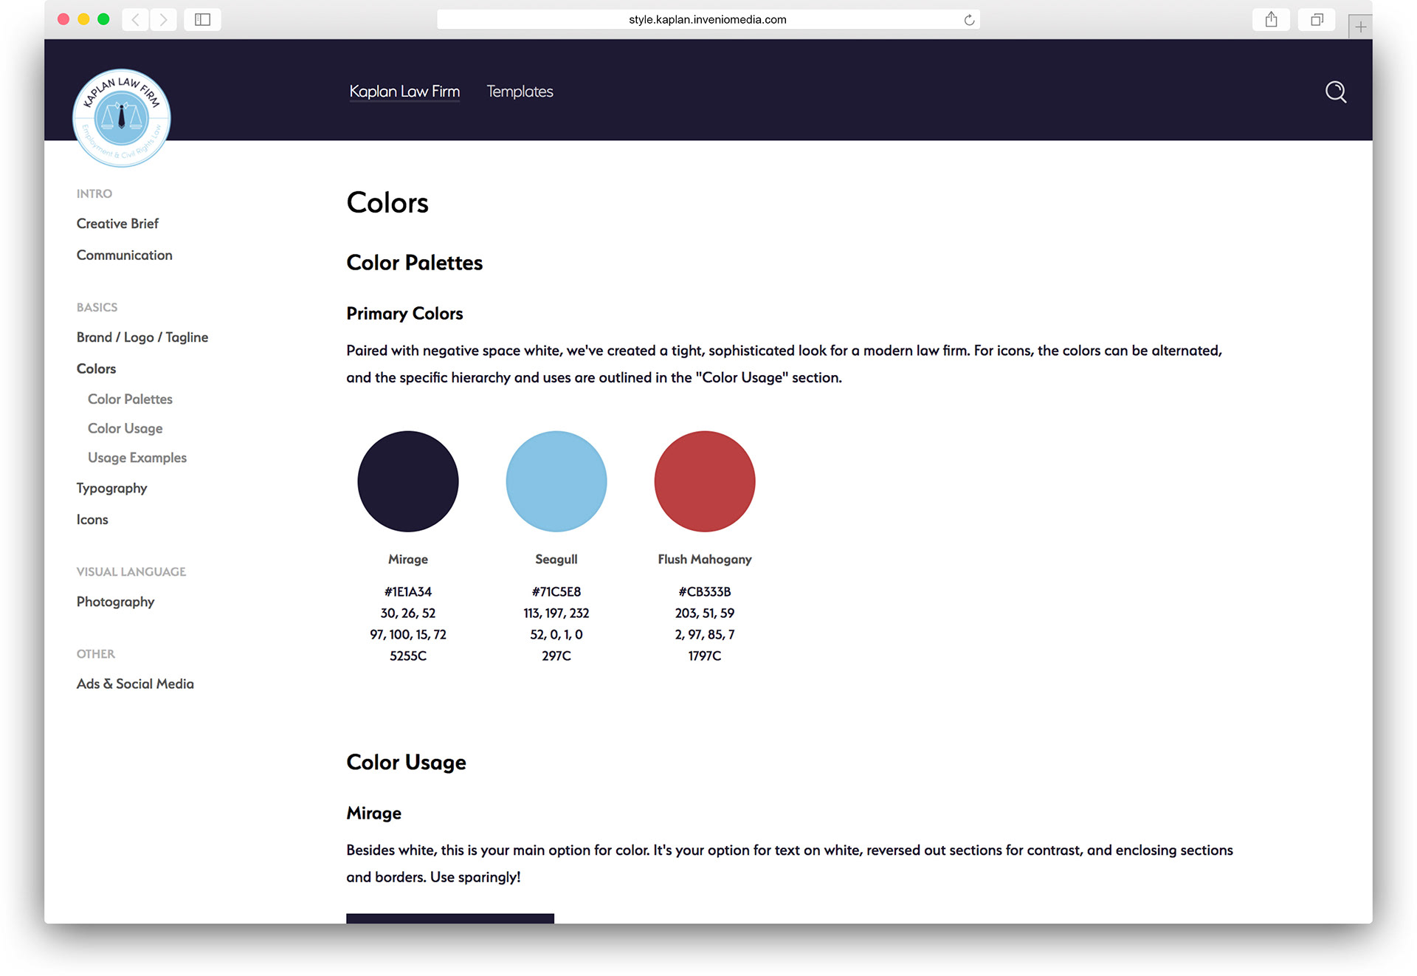Screen dimensions: 1417x976
Task: Click the Colors page heading
Action: pos(387,203)
